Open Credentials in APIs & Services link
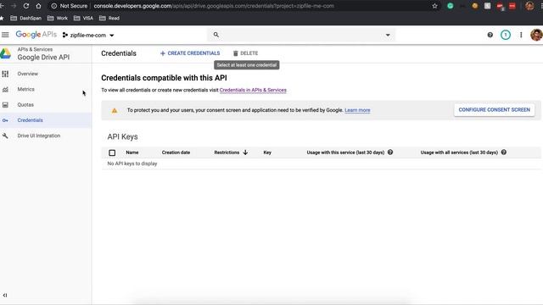Screen dimensions: 543x305 (253, 90)
